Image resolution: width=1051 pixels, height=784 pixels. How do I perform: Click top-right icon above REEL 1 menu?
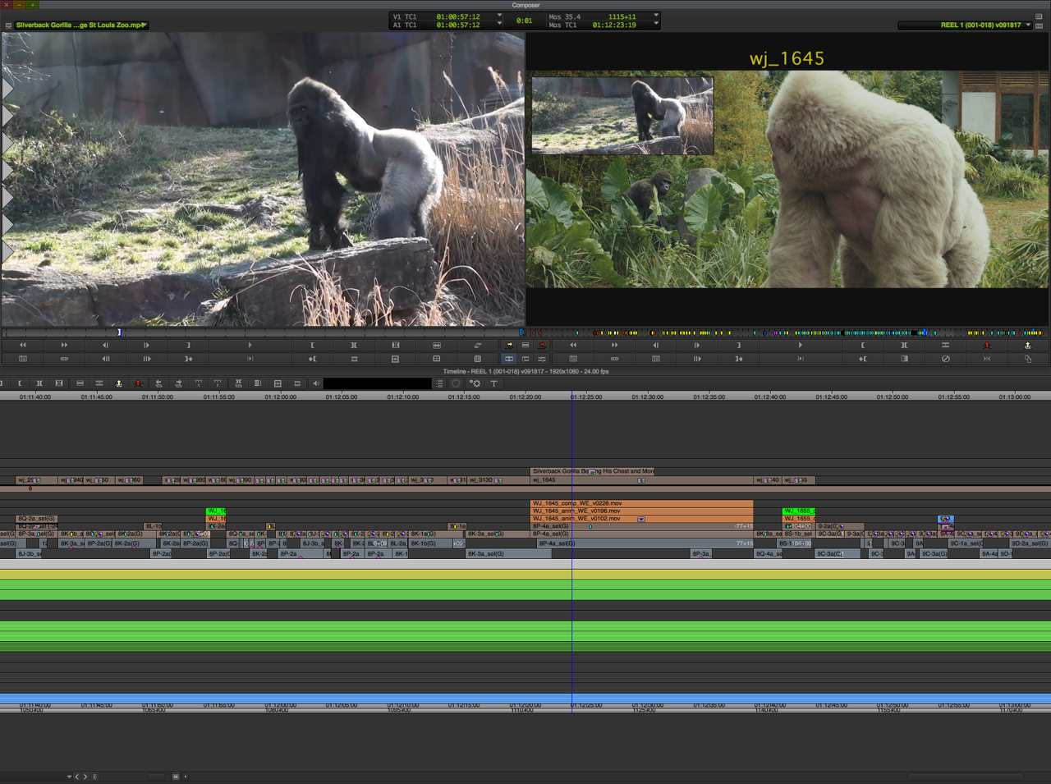coord(1039,16)
